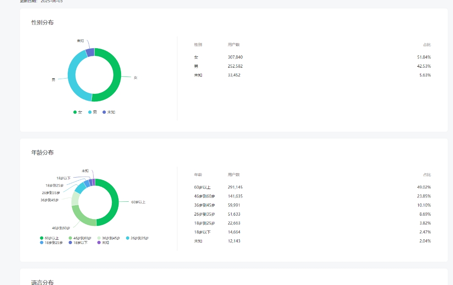453x285 pixels.
Task: Click the 年龄分布 section title
Action: (x=42, y=152)
